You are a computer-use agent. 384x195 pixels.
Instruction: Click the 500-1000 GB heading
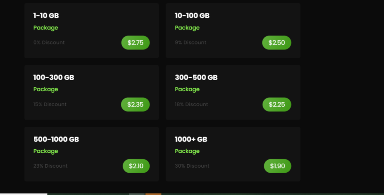coord(56,139)
